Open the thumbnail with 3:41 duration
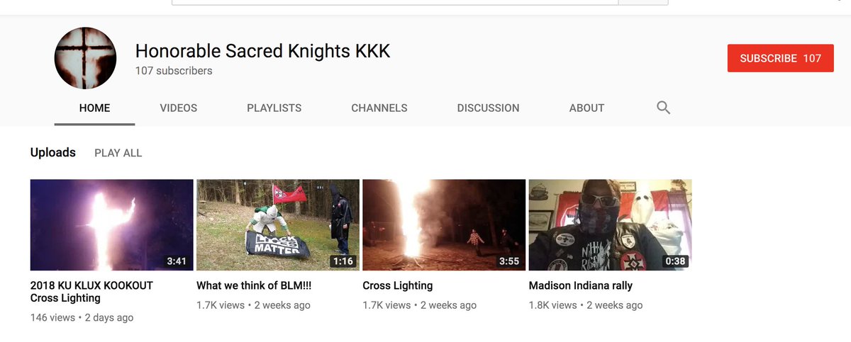Screen dimensions: 851x342 click(x=112, y=224)
